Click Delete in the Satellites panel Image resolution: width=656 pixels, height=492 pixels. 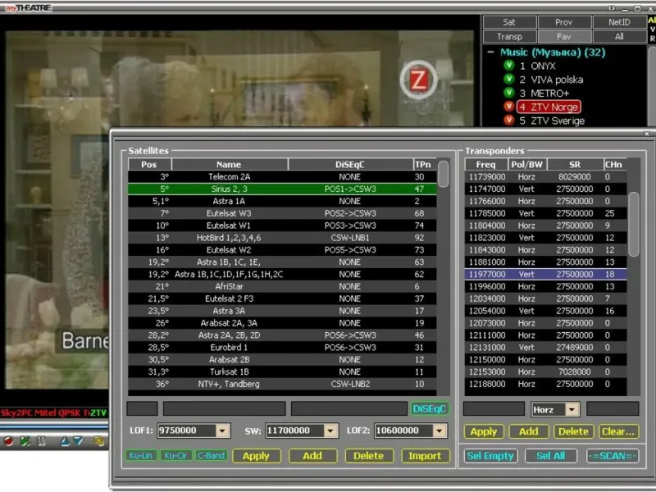(x=368, y=456)
